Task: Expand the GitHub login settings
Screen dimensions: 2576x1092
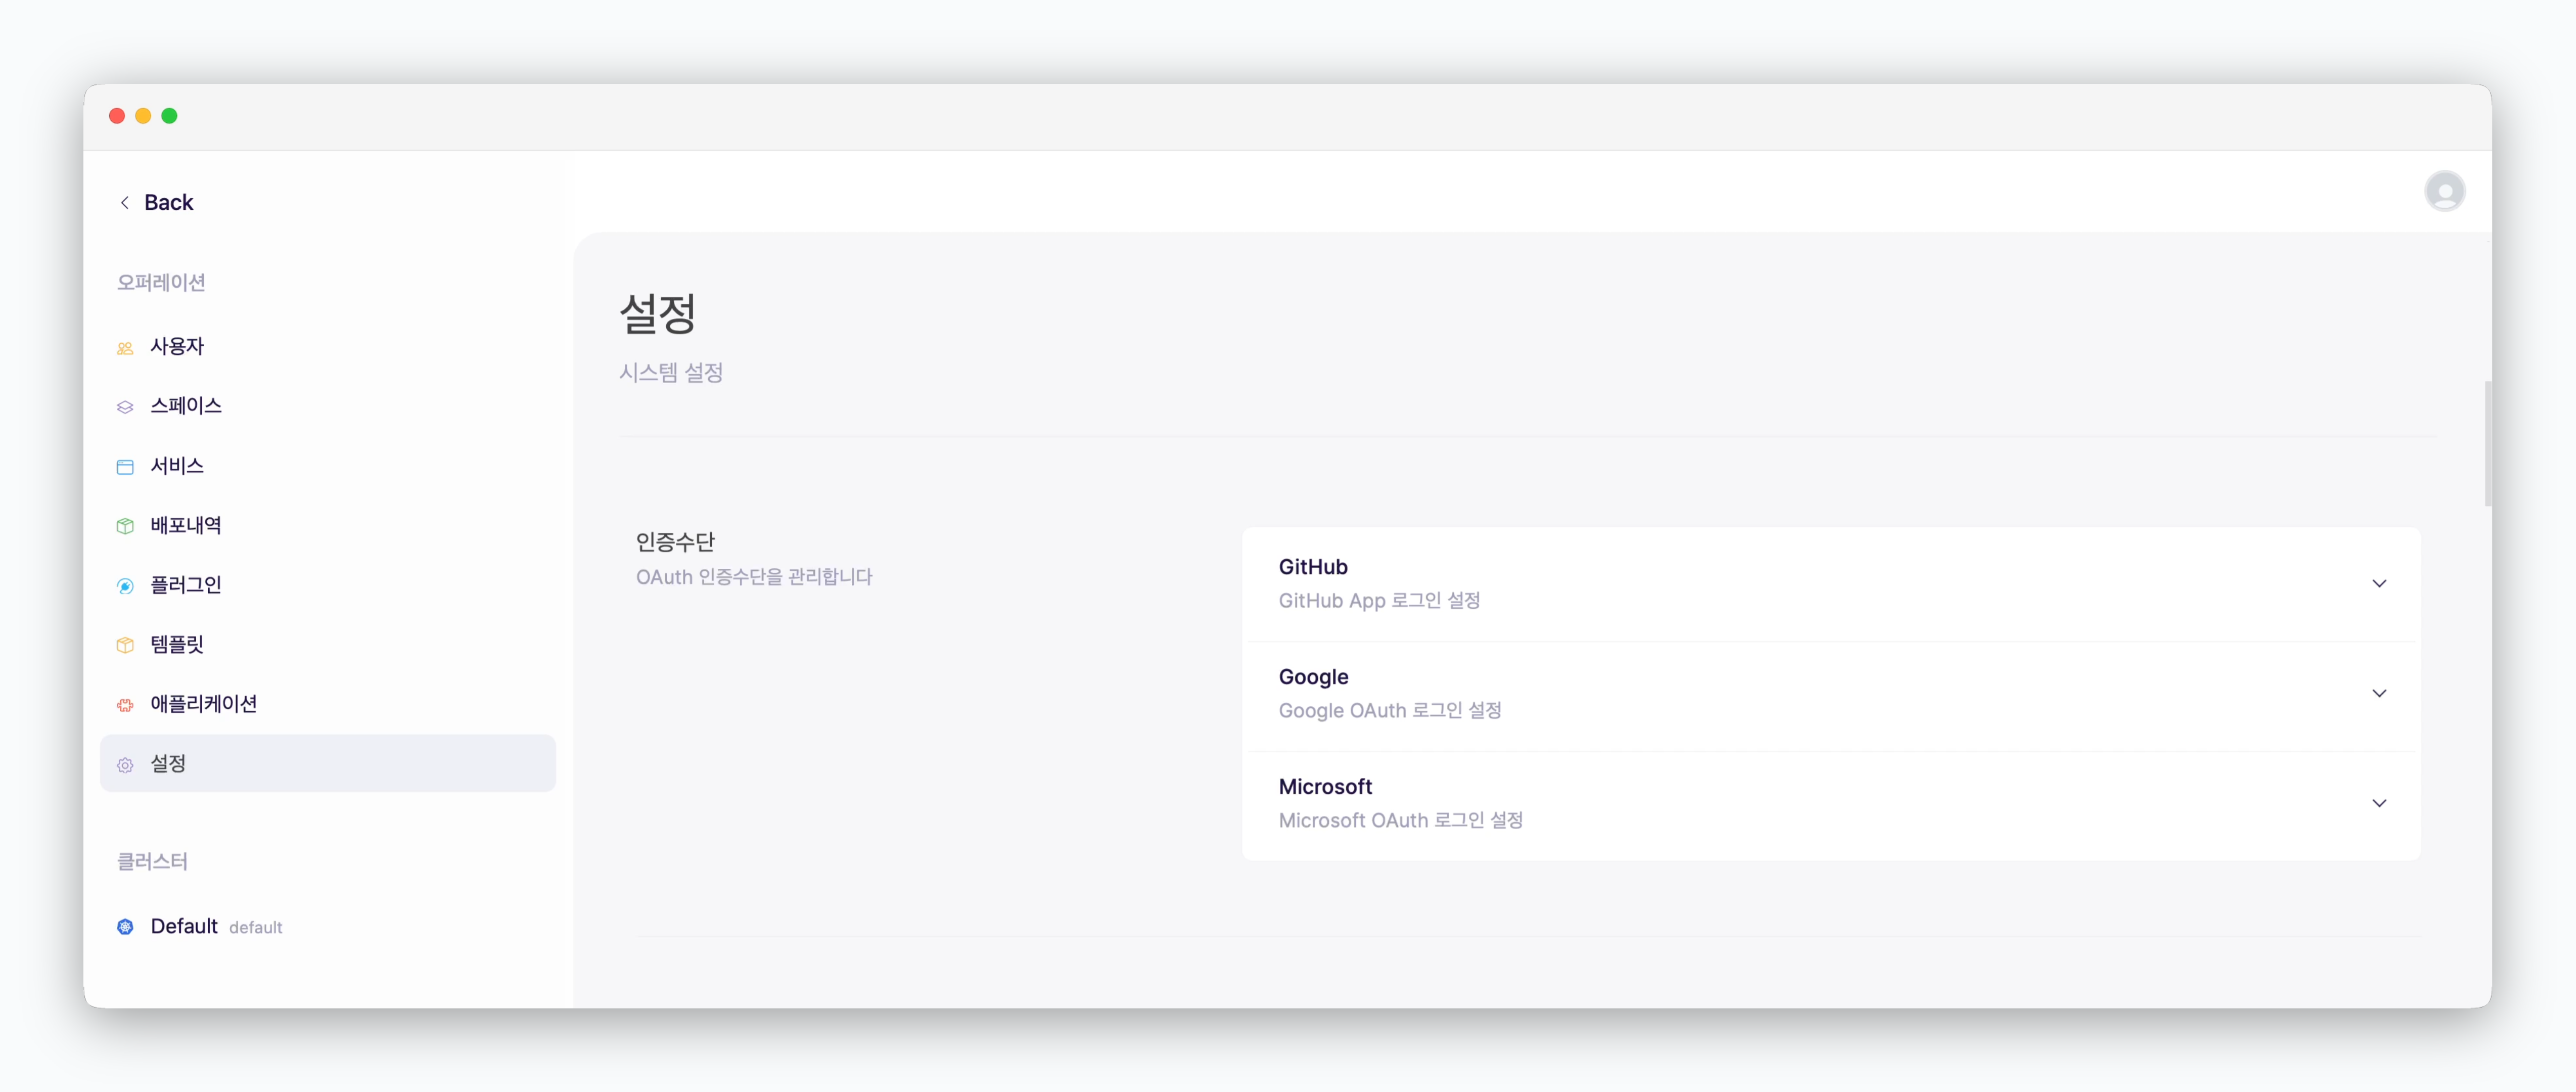Action: (x=2379, y=584)
